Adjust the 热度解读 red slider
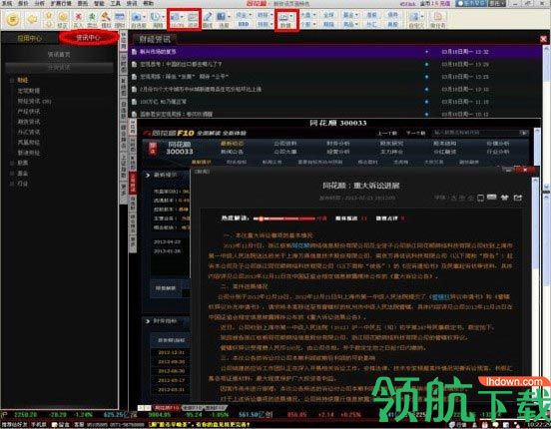This screenshot has width=551, height=429. pyautogui.click(x=284, y=218)
